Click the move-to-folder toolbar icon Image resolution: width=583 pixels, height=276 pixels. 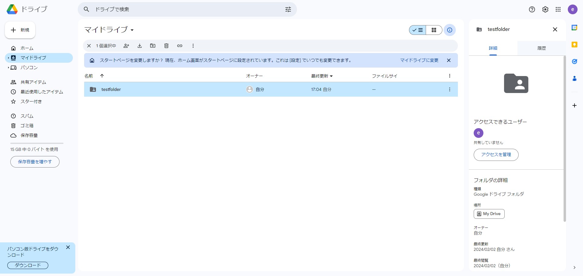click(x=153, y=46)
